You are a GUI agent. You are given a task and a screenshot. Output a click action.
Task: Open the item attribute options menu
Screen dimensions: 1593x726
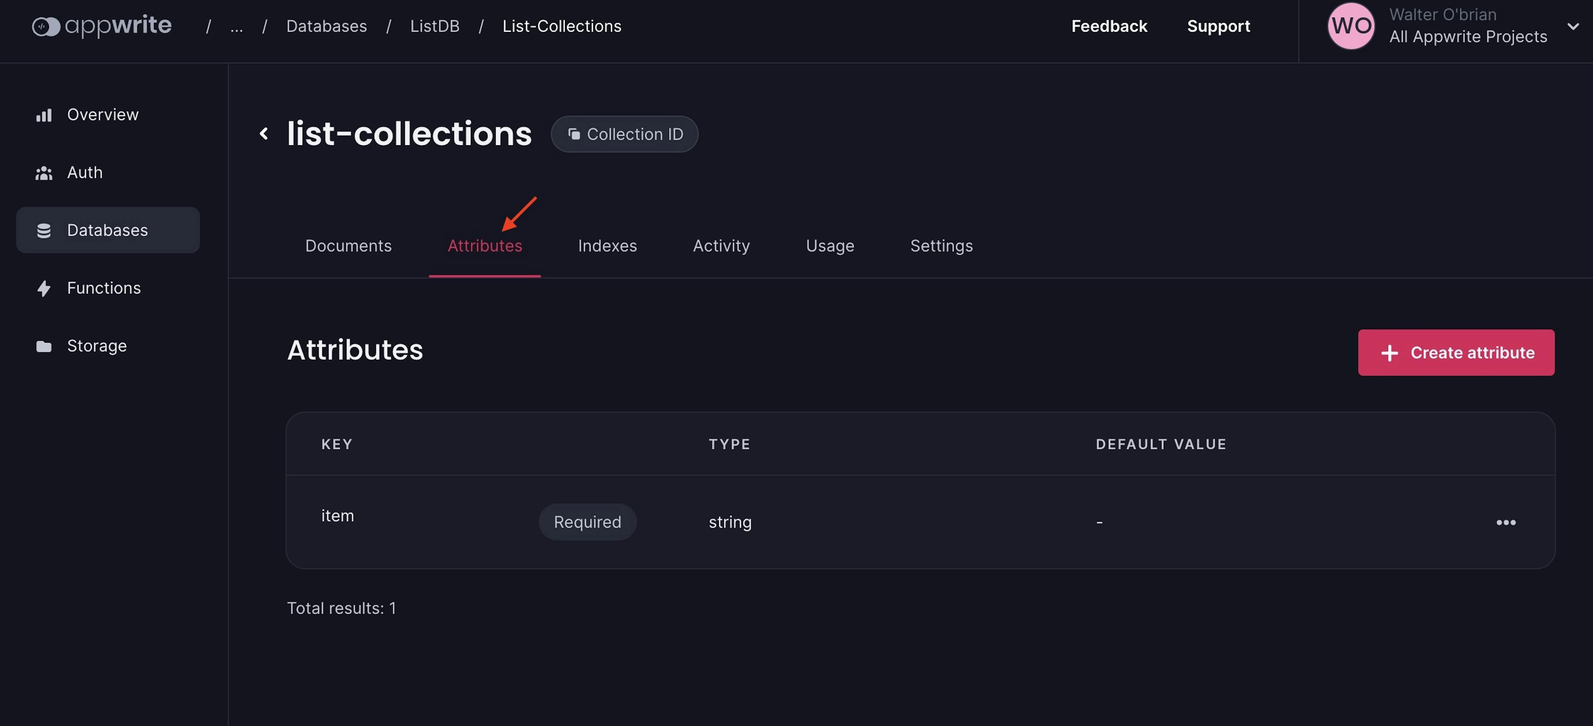click(x=1506, y=523)
